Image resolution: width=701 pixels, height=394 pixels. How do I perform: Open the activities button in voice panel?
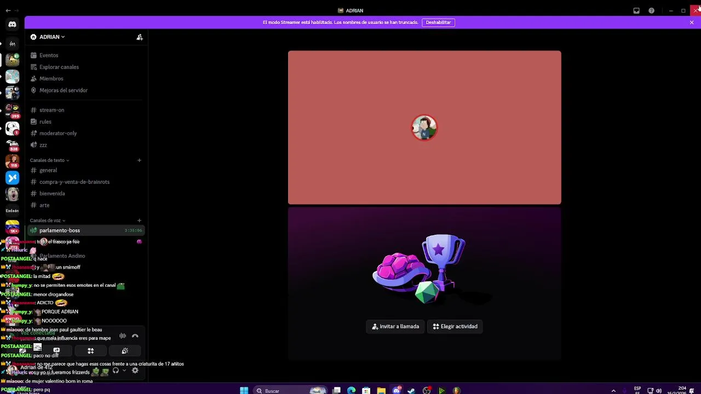[91, 351]
